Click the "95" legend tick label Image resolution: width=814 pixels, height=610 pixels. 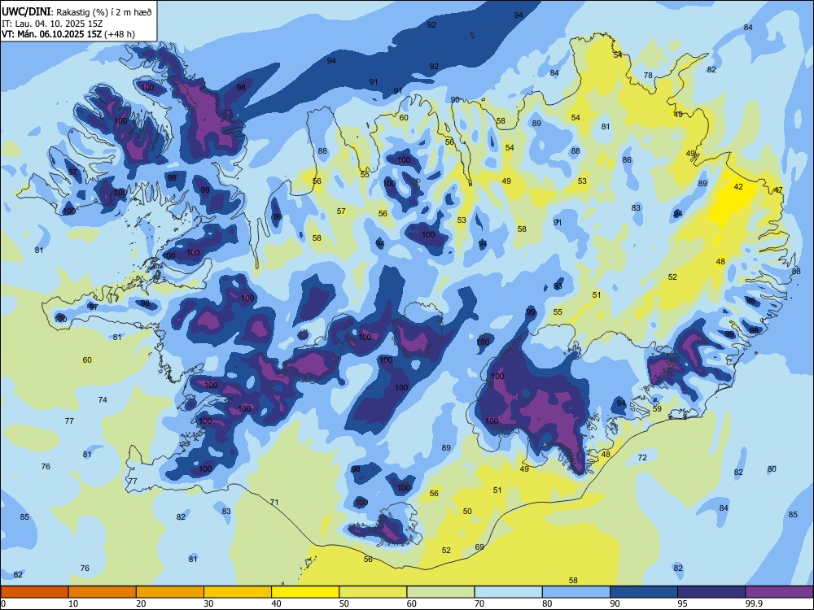click(682, 603)
